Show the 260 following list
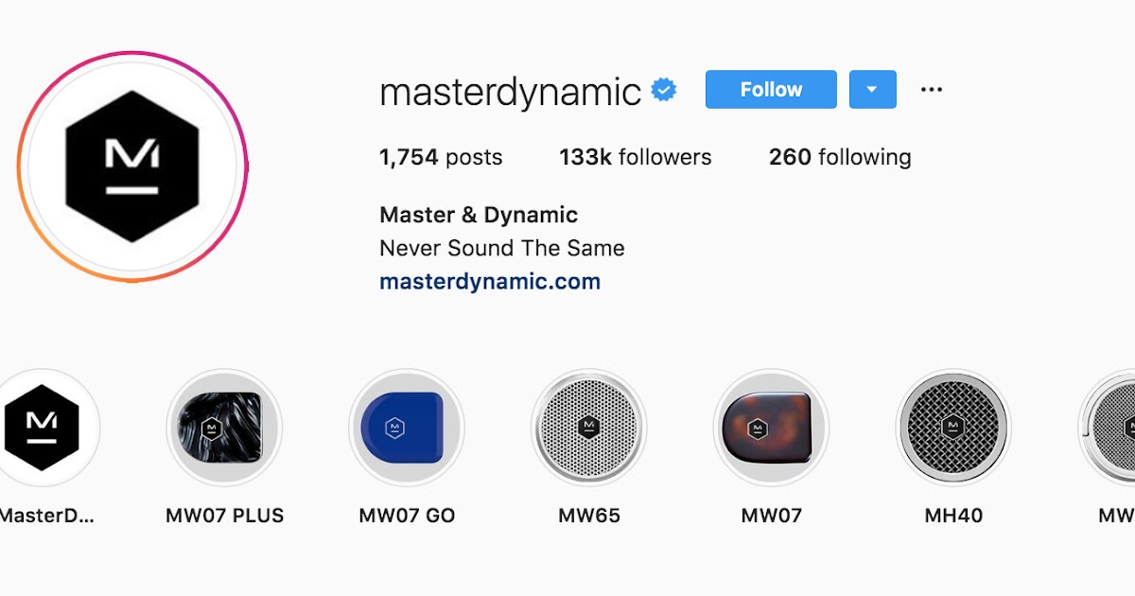The image size is (1135, 596). coord(840,157)
